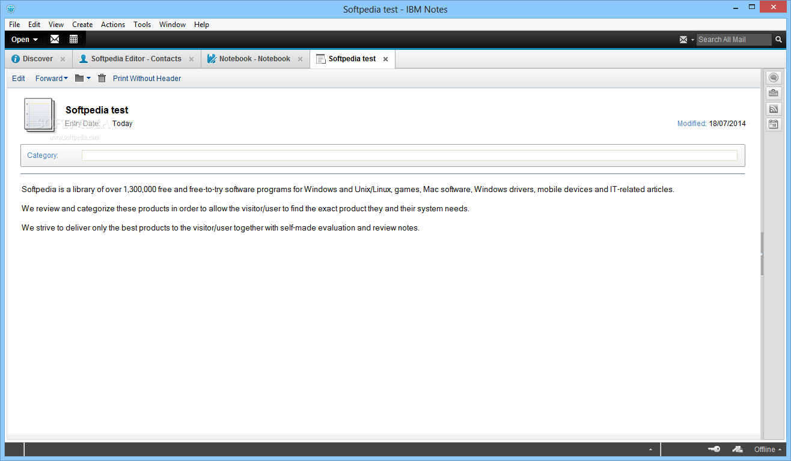Open Sametime chat sidebar panel icon

(x=774, y=77)
